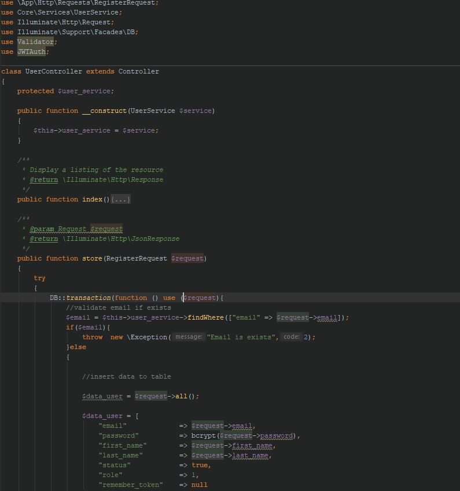Click the throw keyword
Screen dimensions: 460x491
click(x=93, y=337)
